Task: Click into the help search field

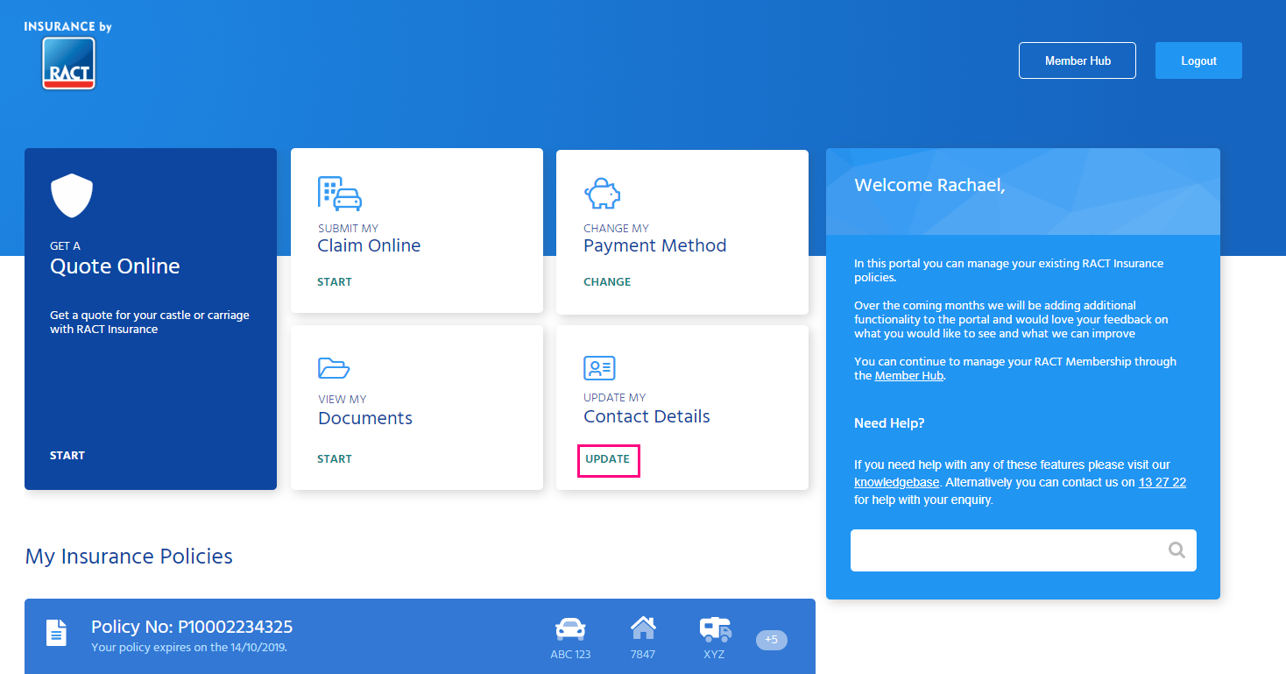Action: pos(1023,550)
